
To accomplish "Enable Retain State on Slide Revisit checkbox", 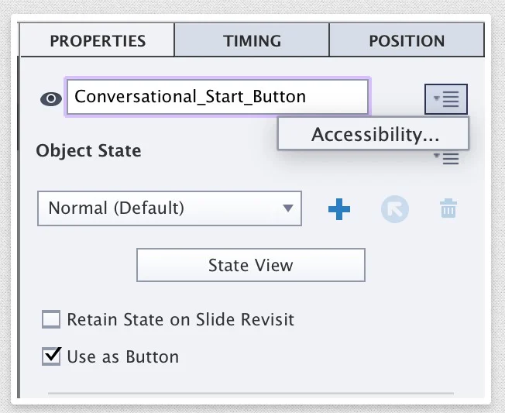I will pos(51,319).
